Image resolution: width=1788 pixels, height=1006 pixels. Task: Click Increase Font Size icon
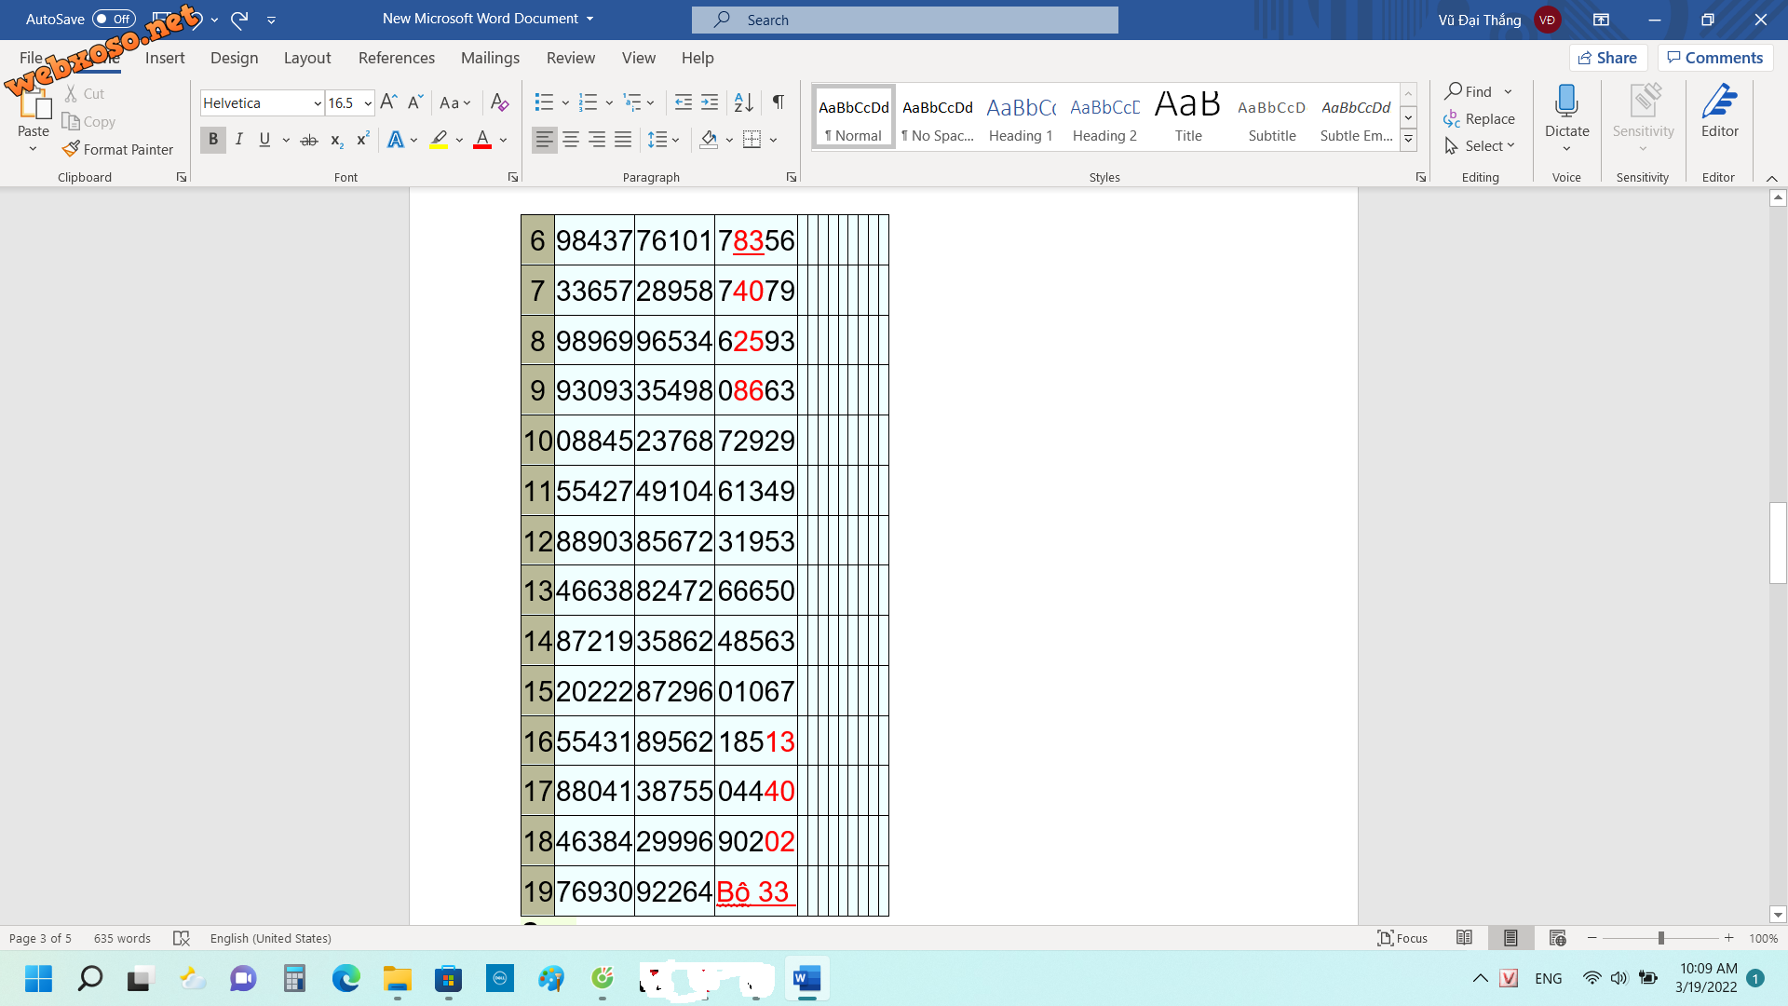pyautogui.click(x=389, y=102)
